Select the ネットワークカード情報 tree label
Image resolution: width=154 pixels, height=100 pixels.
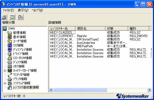click(25, 71)
